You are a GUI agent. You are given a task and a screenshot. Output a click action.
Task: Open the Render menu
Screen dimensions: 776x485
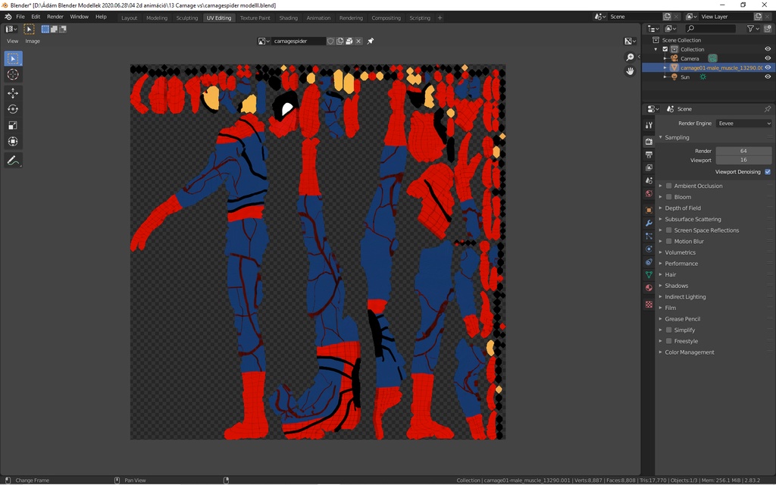click(x=54, y=16)
